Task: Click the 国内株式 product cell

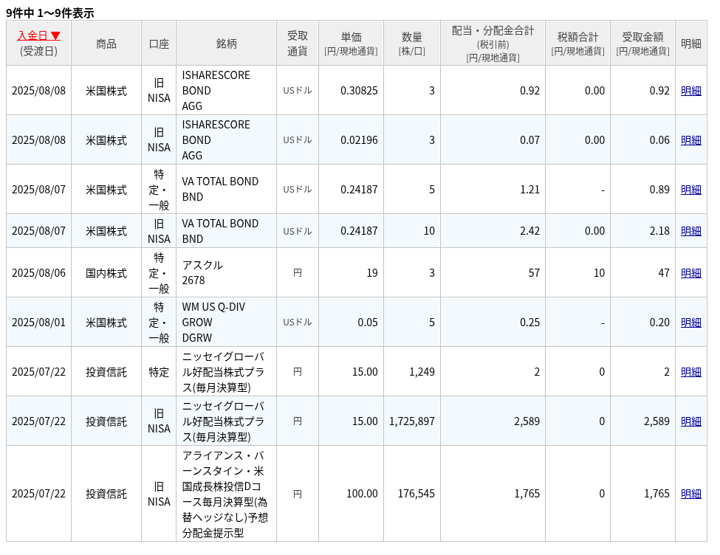Action: 106,273
